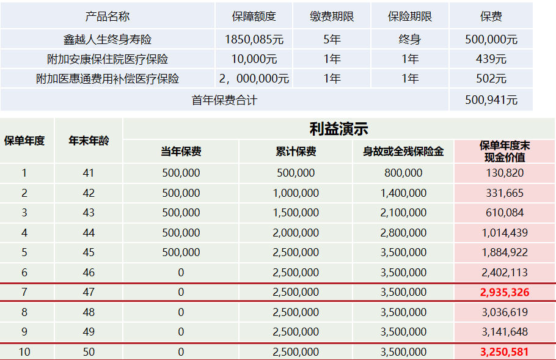Select year-end age 45
Viewport: 556px width, 360px height.
tap(89, 252)
